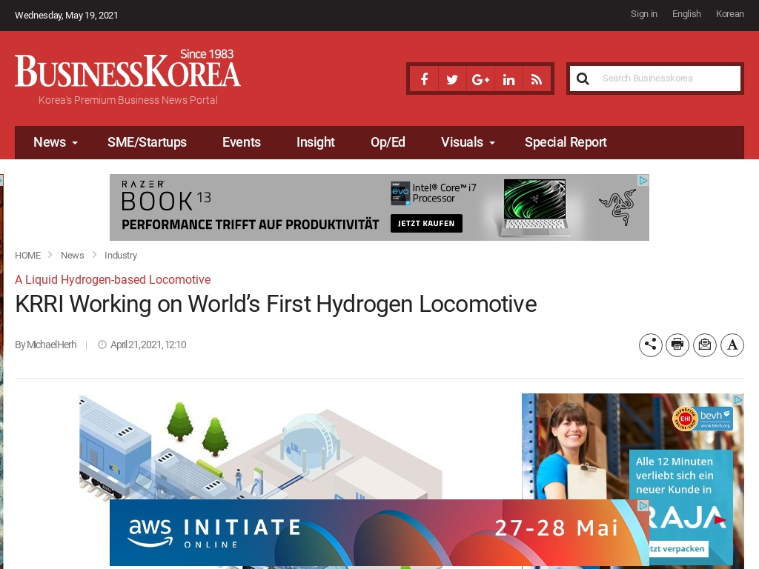Open the Op/Ed section

click(x=388, y=142)
